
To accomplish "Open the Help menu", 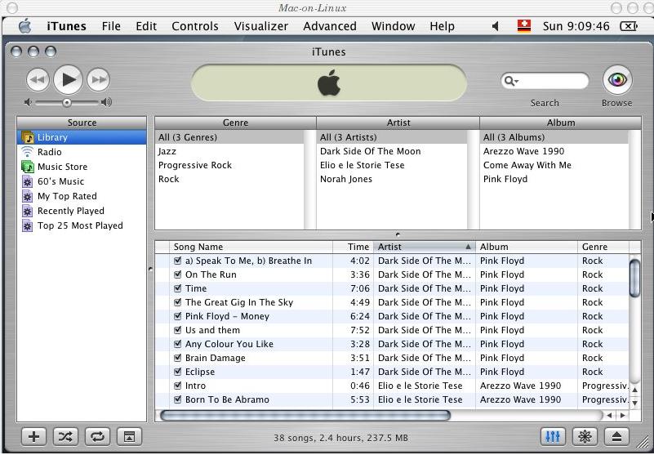I will pos(442,26).
